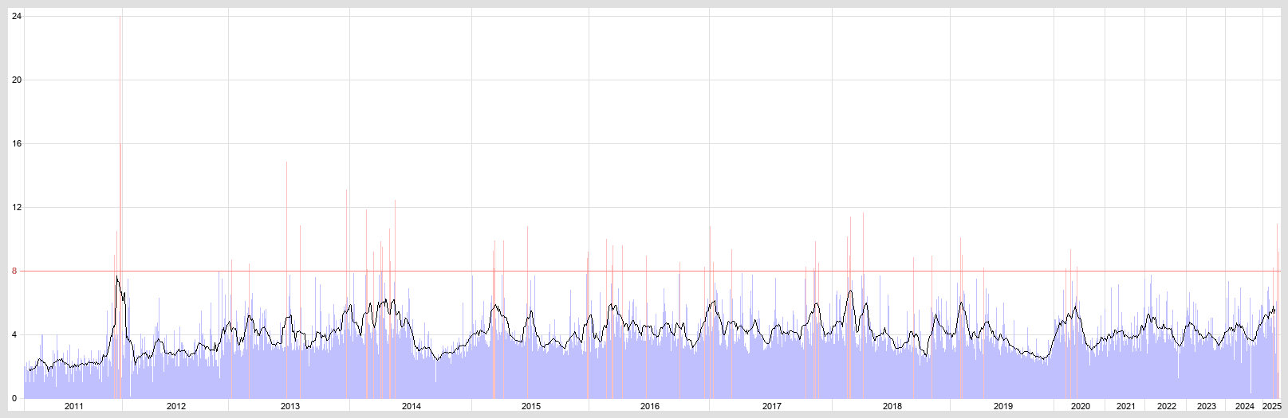
Task: Click the y-axis value 0
Action: (x=14, y=398)
